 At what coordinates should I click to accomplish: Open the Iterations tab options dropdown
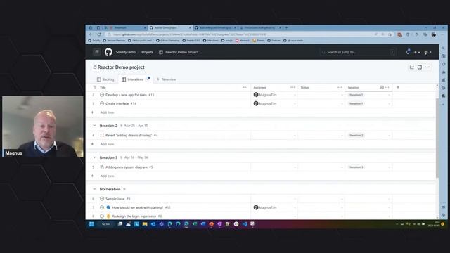click(148, 79)
